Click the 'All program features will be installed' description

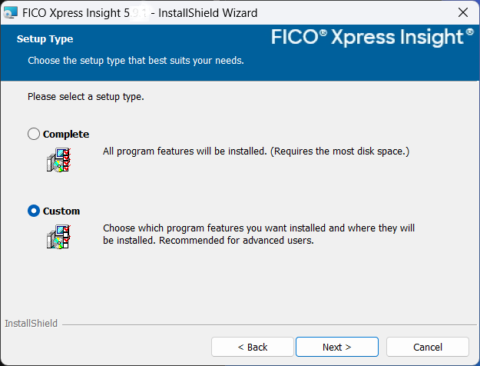click(256, 151)
